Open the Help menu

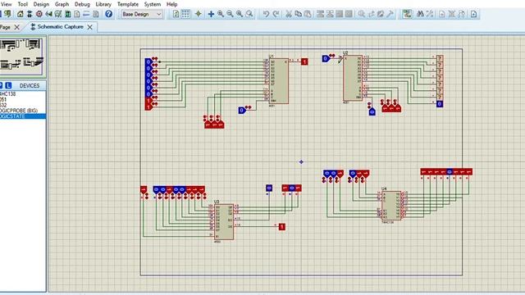(x=171, y=4)
